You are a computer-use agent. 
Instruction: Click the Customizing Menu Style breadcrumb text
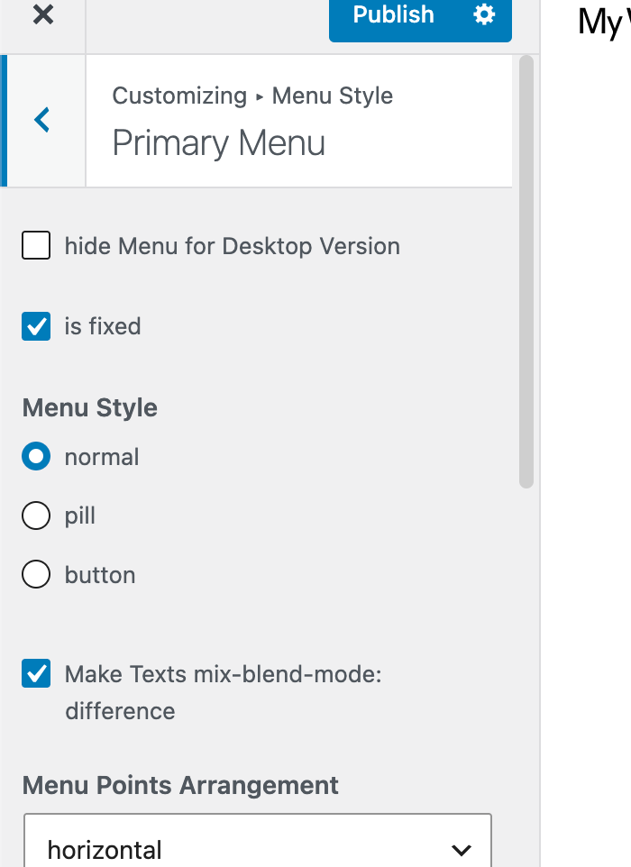point(252,96)
